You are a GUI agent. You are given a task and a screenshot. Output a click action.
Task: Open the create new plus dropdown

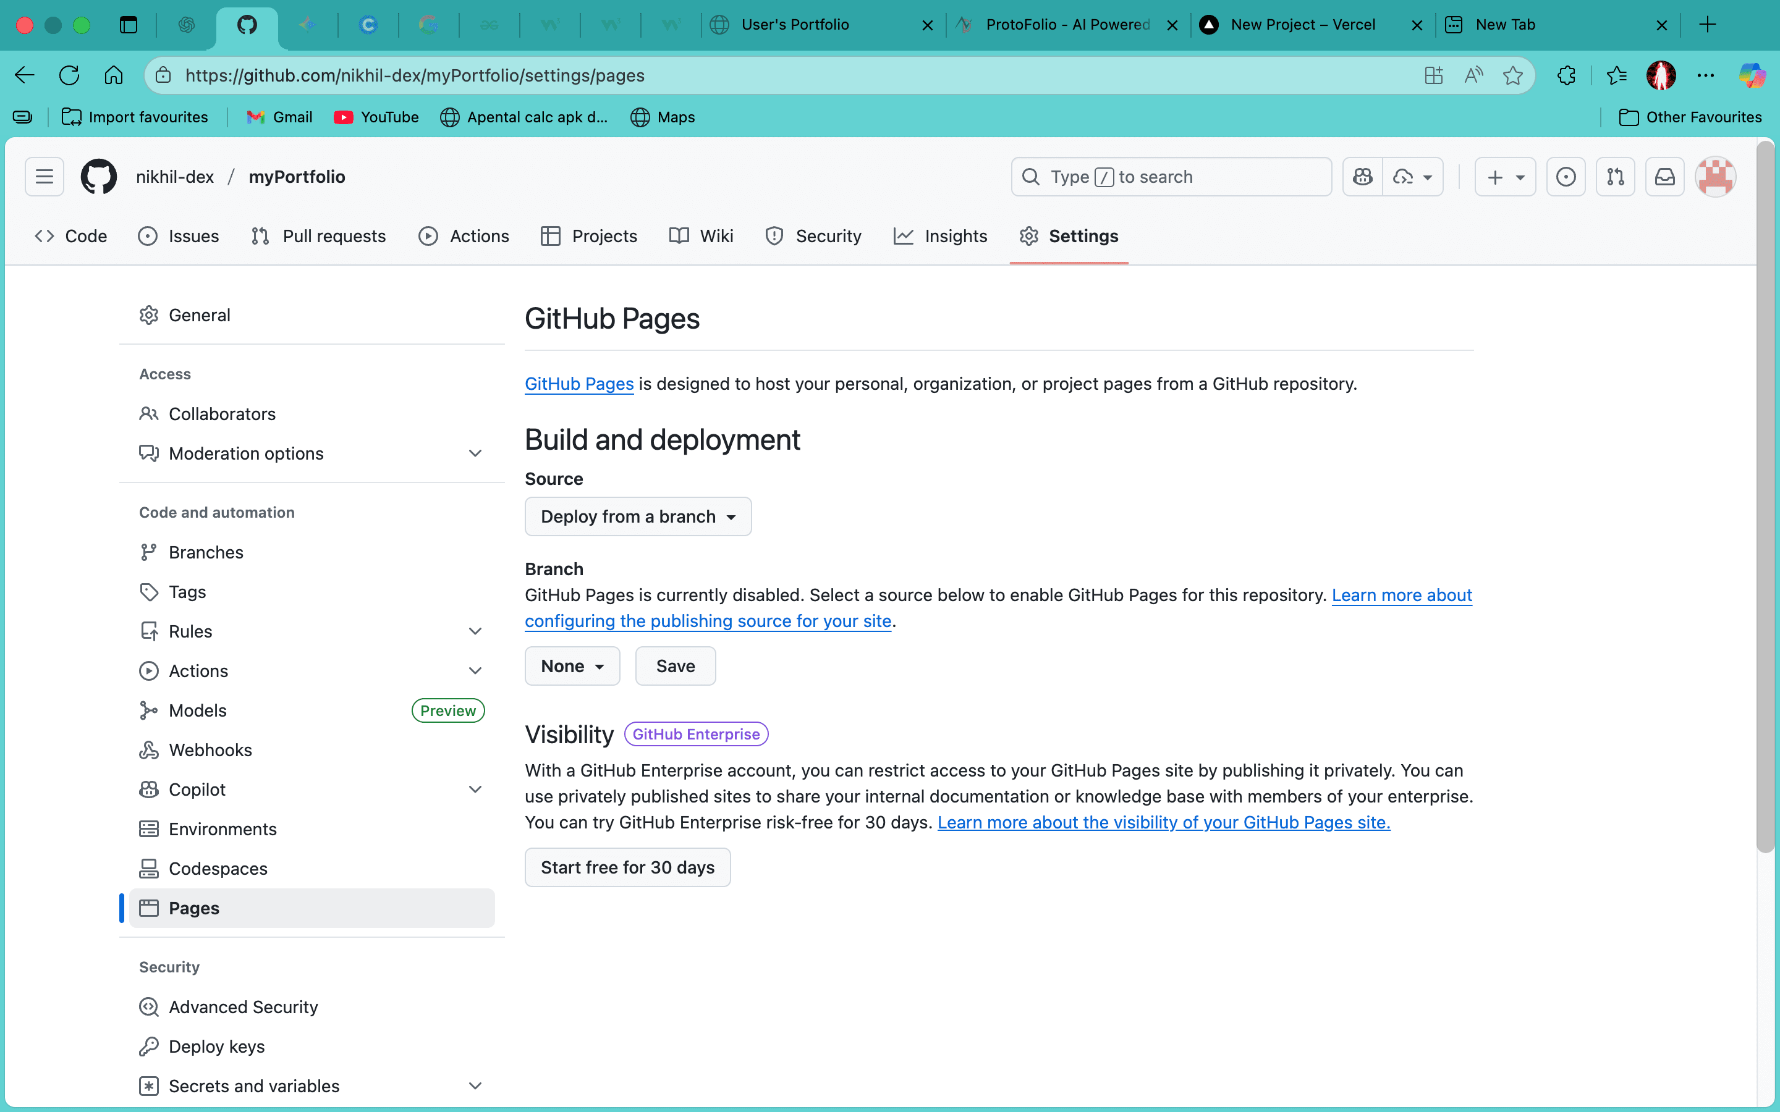point(1505,177)
